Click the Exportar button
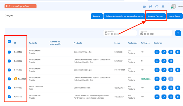The height and width of the screenshot is (106, 183). click(x=97, y=16)
